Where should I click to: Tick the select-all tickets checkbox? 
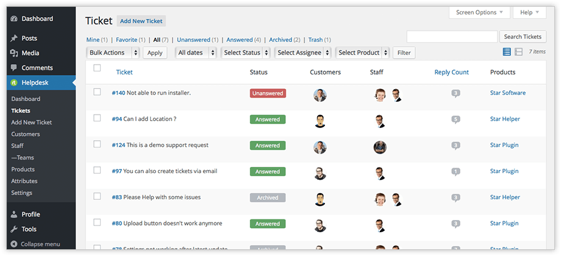[x=97, y=68]
